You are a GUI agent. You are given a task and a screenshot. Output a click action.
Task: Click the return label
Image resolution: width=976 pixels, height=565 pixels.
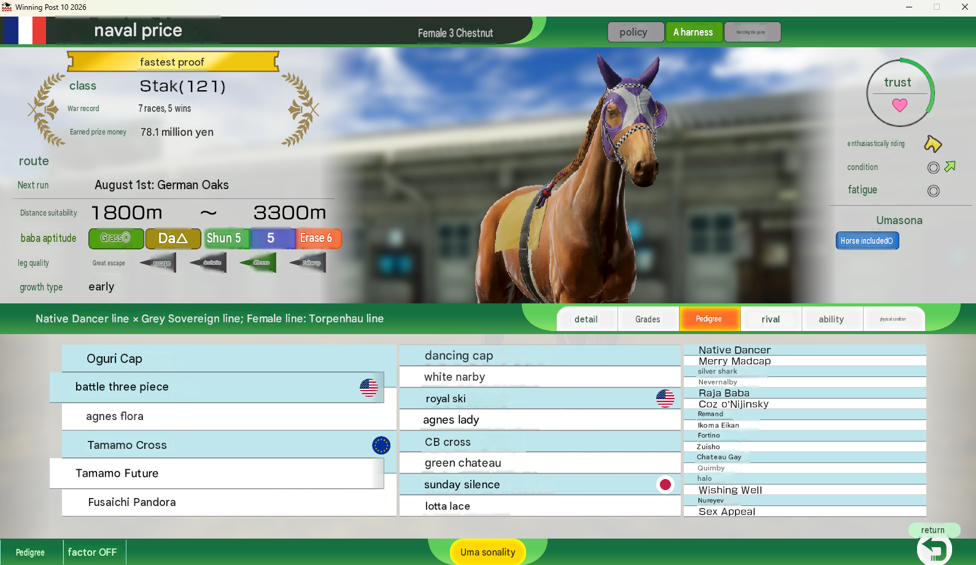pyautogui.click(x=933, y=530)
